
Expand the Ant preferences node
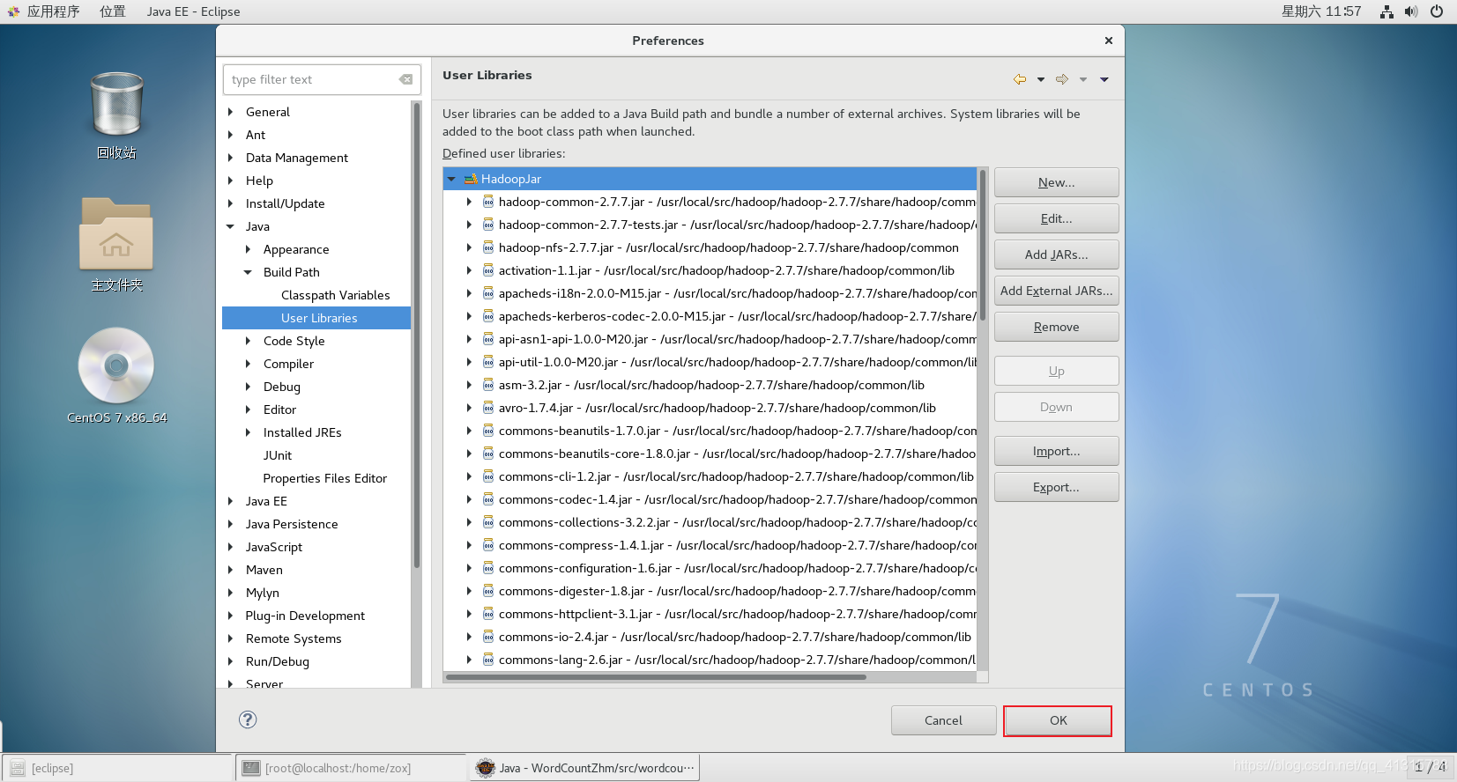pyautogui.click(x=231, y=135)
